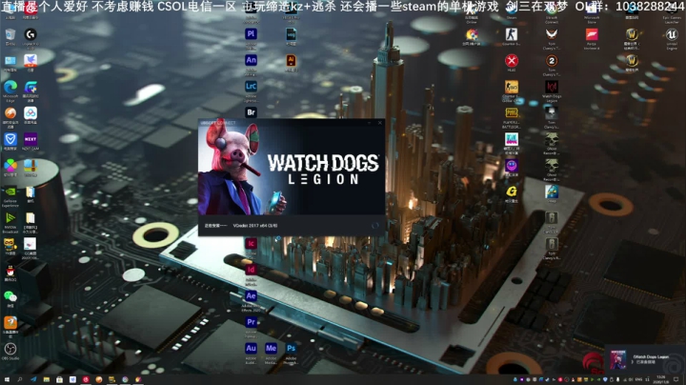The height and width of the screenshot is (385, 686).
Task: Open Chrome icon on taskbar
Action: tap(125, 379)
